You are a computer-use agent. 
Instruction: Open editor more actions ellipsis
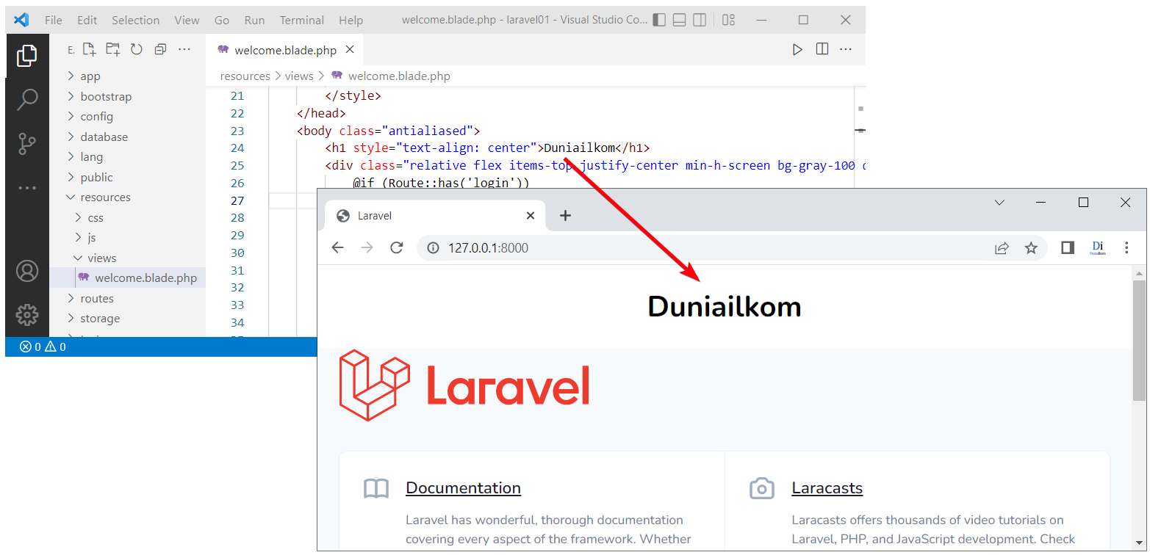[846, 49]
